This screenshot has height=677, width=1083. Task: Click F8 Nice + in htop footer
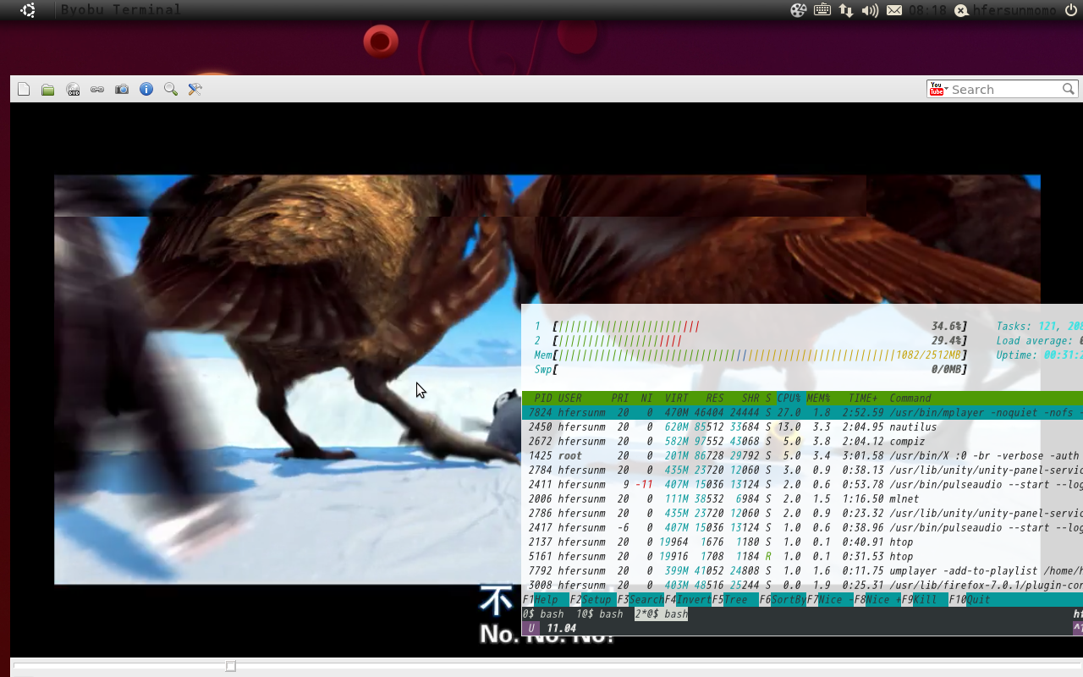coord(877,599)
